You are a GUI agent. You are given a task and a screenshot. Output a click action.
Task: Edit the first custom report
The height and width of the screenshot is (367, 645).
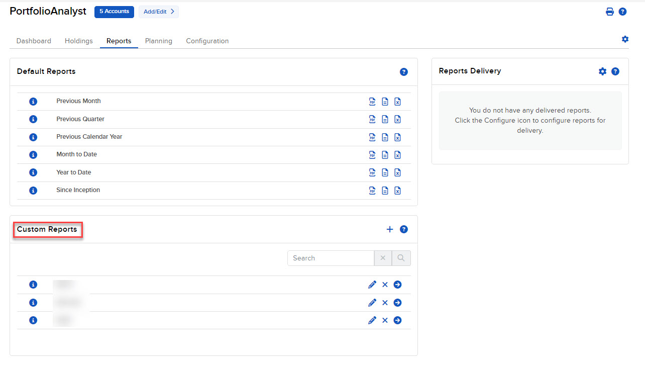(372, 284)
